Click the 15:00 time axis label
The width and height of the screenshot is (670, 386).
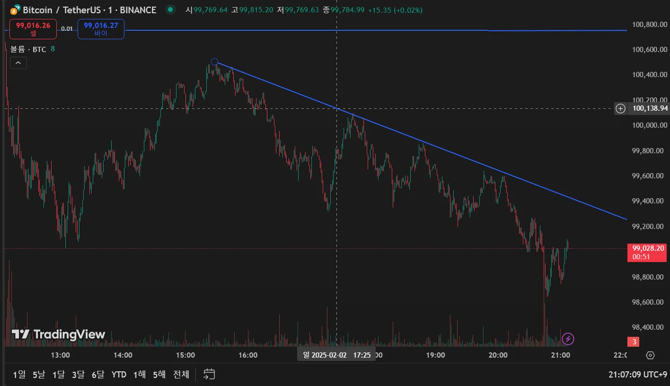point(185,355)
